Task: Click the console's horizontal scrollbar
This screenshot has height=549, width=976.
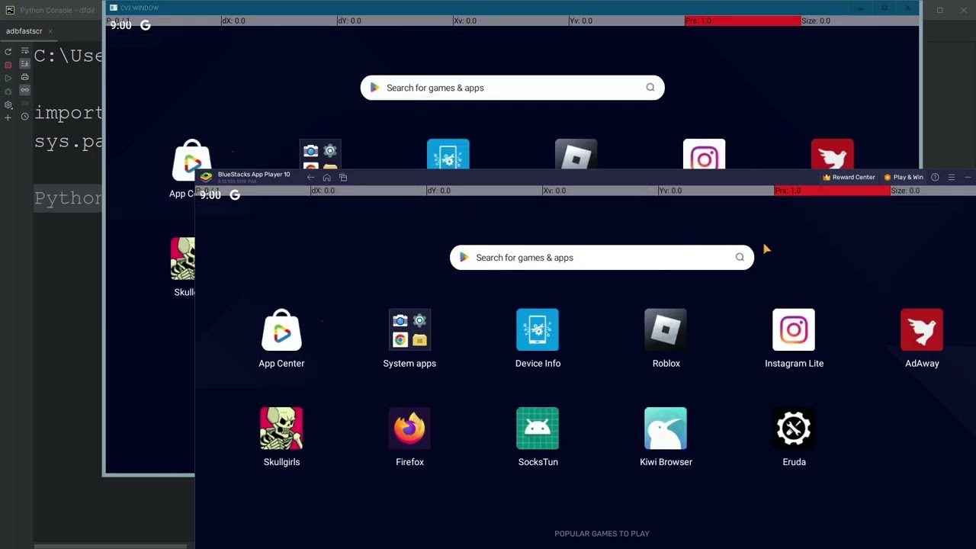Action: coord(111,546)
